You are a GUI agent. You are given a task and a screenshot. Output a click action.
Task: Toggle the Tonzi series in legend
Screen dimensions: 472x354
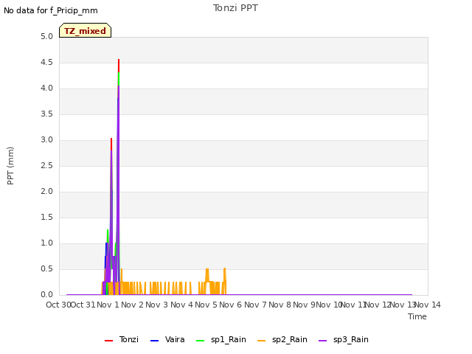[x=122, y=339]
